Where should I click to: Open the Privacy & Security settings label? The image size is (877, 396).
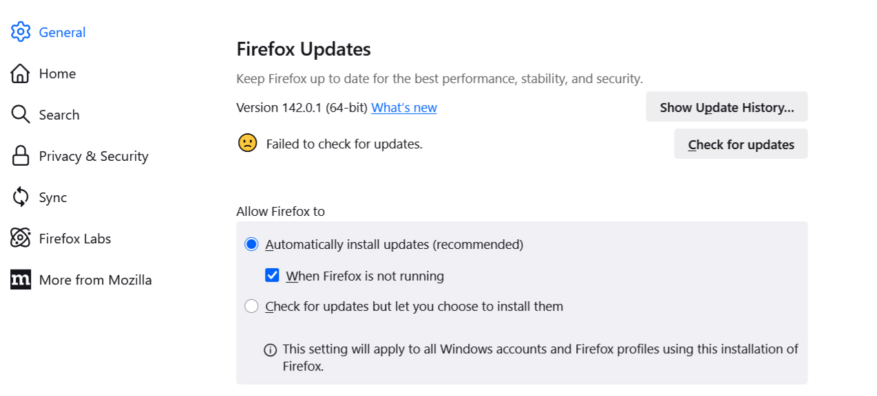pyautogui.click(x=94, y=156)
